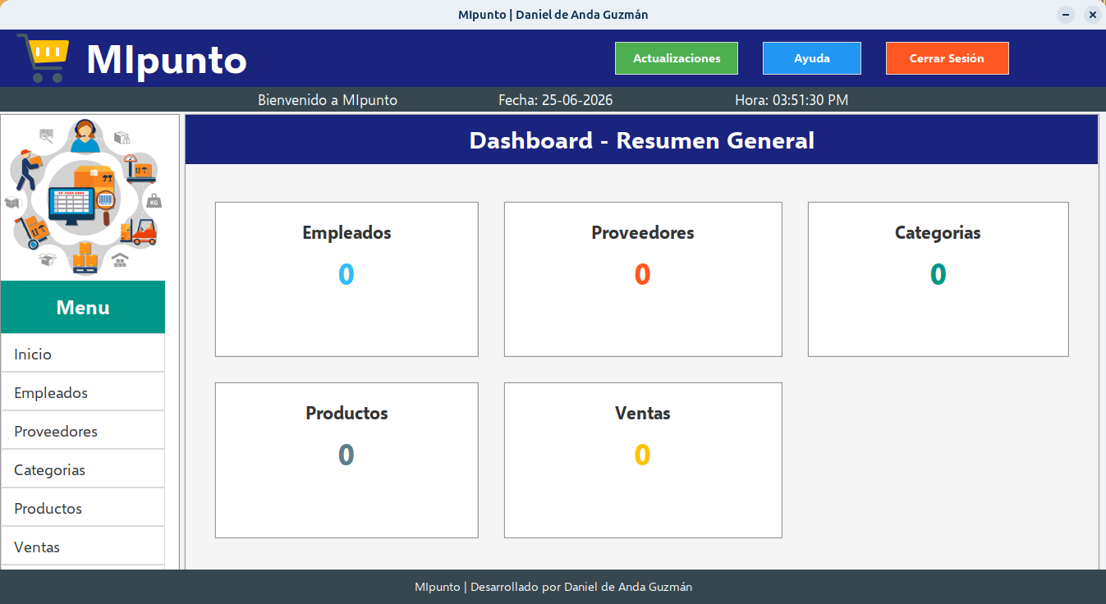Log out with Cerrar Sesión button
The width and height of the screenshot is (1106, 604).
pos(947,58)
